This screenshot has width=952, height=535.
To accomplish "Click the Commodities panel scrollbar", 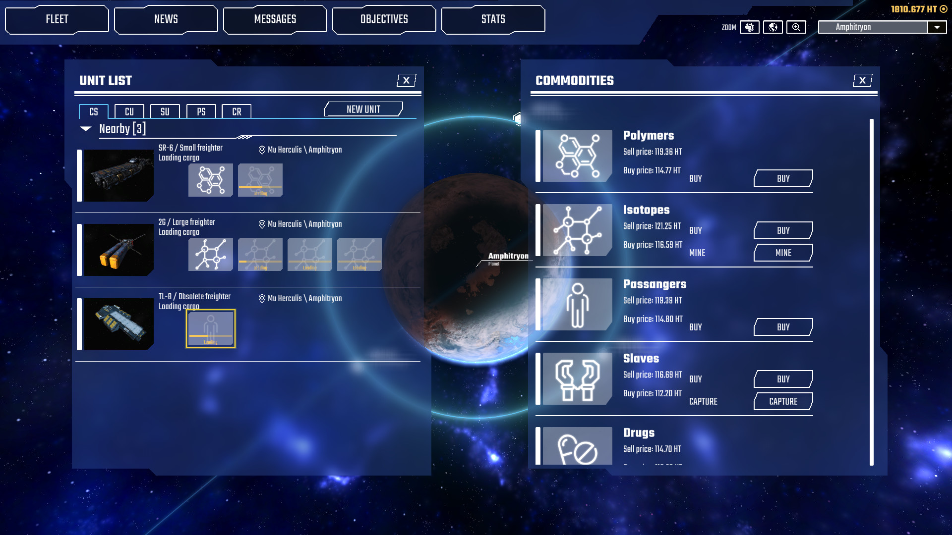I will (871, 292).
